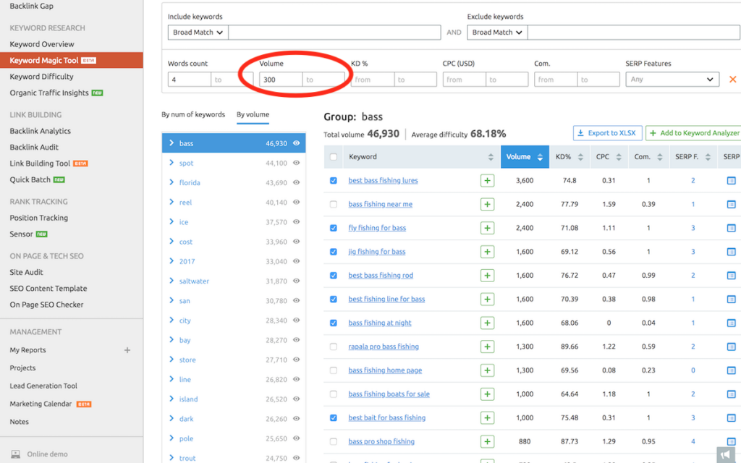Click the Volume minimum field showing 300
Viewport: 741px width, 463px height.
tap(281, 80)
